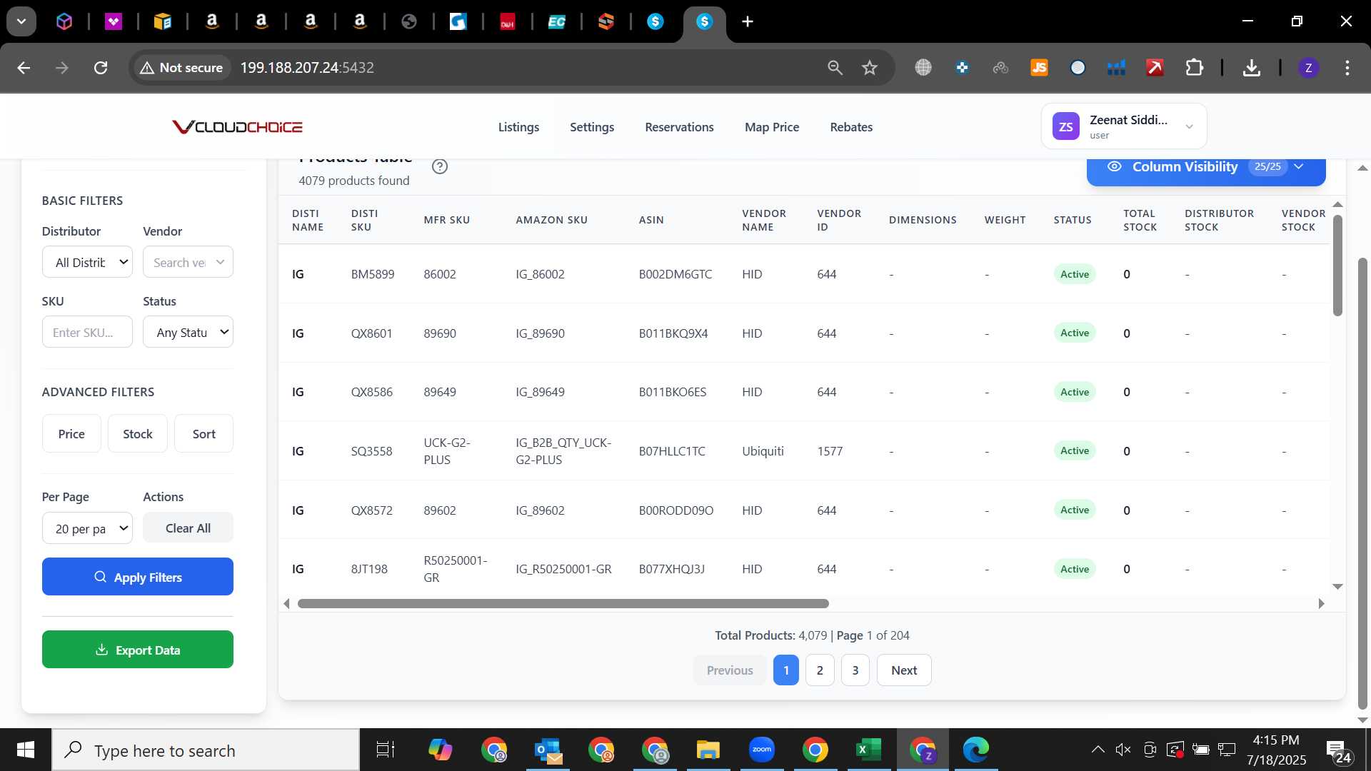Screen dimensions: 1371x771
Task: Open the Status dropdown
Action: 188,332
